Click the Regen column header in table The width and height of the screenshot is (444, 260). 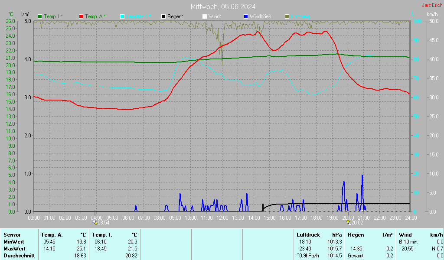pyautogui.click(x=356, y=234)
